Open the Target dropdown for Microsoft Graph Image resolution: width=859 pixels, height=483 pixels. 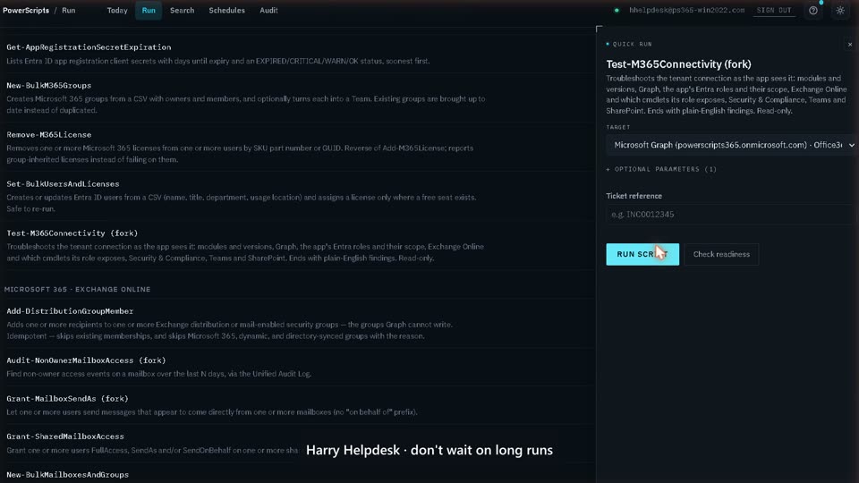(731, 145)
